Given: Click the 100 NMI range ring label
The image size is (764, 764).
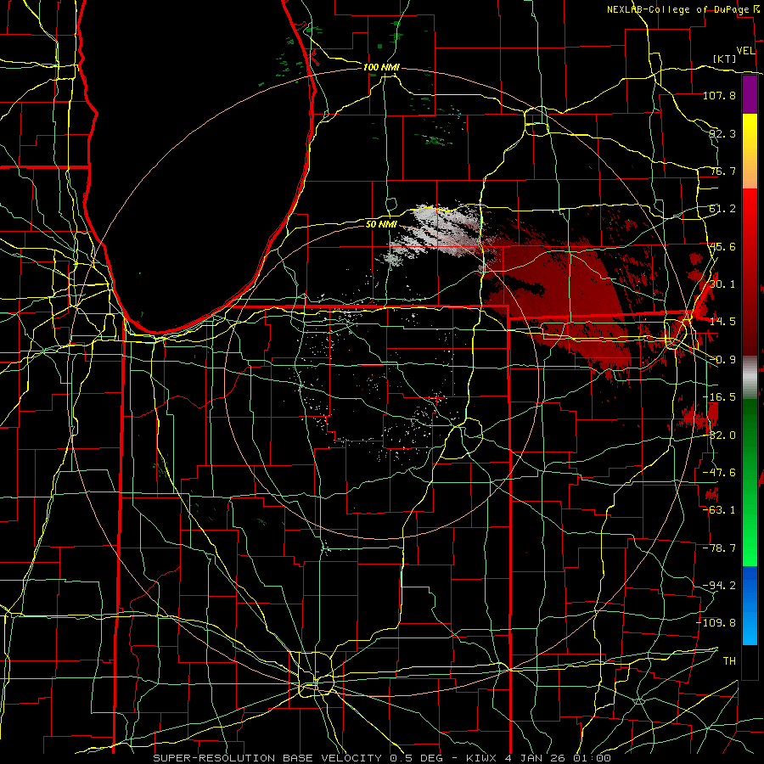Looking at the screenshot, I should [x=381, y=67].
